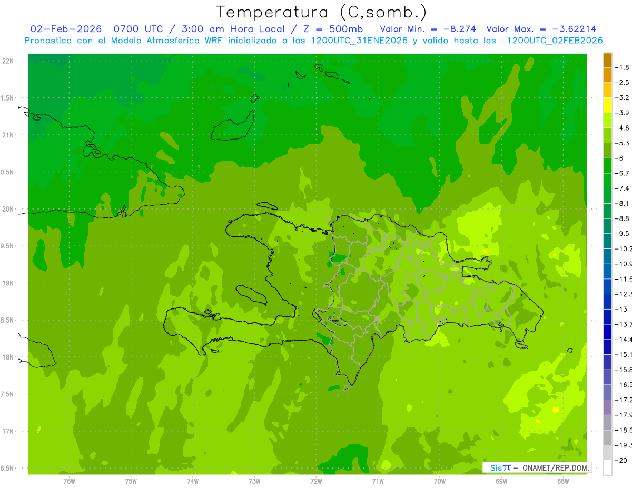This screenshot has height=488, width=632.
Task: Click the '19N' latitude label
Action: 7,283
